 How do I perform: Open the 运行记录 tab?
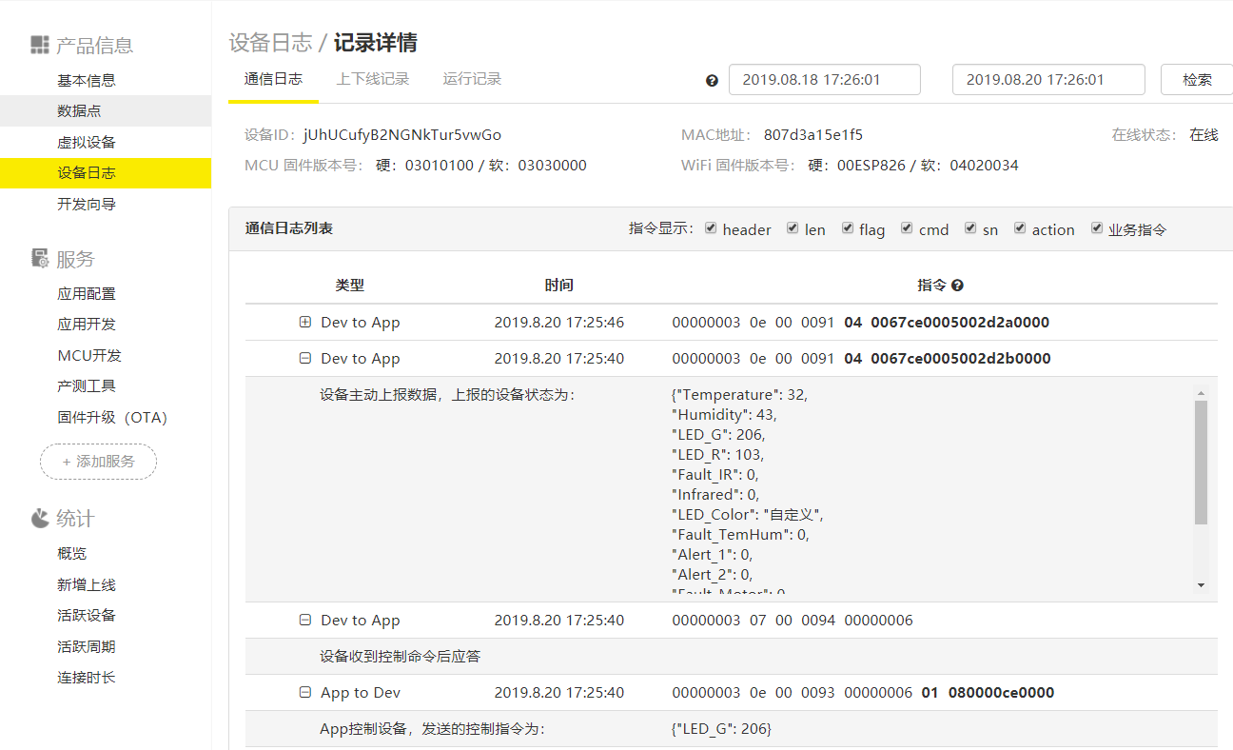(471, 79)
